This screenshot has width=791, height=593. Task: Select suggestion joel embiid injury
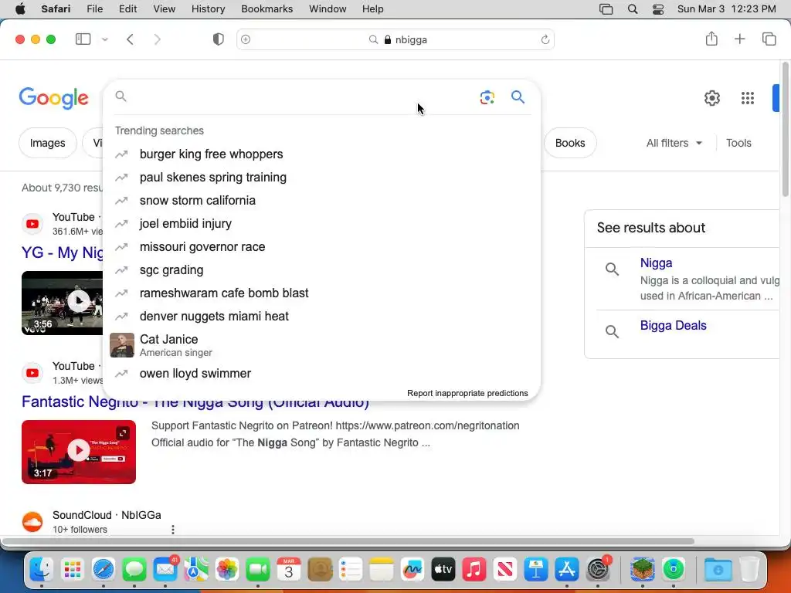pyautogui.click(x=321, y=224)
